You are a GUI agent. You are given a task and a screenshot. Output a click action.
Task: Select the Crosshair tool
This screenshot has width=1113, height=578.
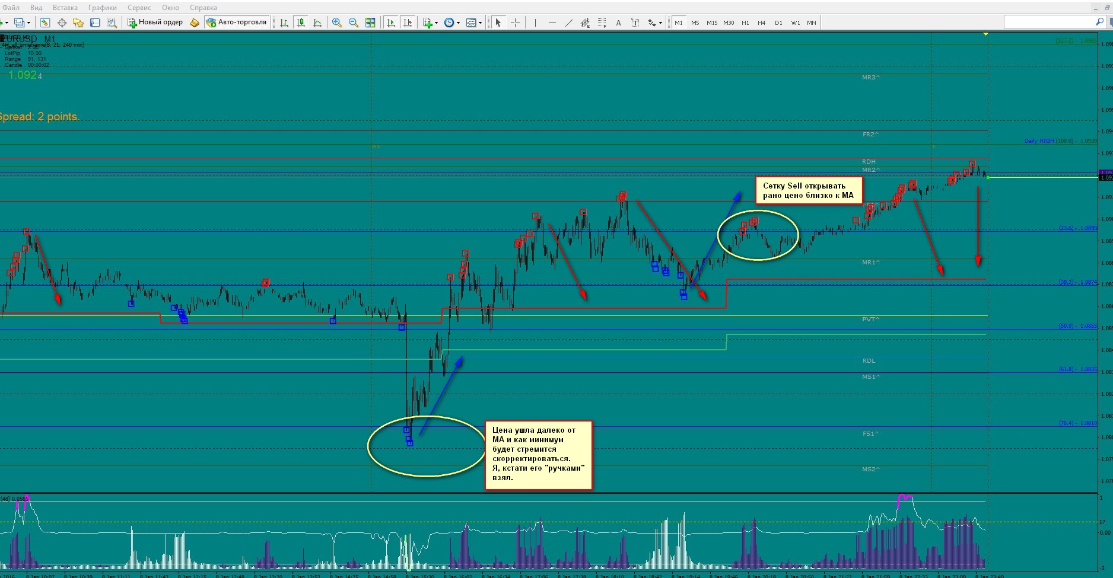click(x=515, y=23)
